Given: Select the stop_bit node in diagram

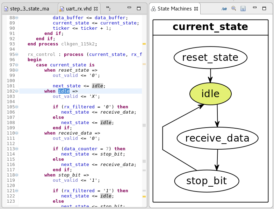Looking at the screenshot, I should coord(207,181).
